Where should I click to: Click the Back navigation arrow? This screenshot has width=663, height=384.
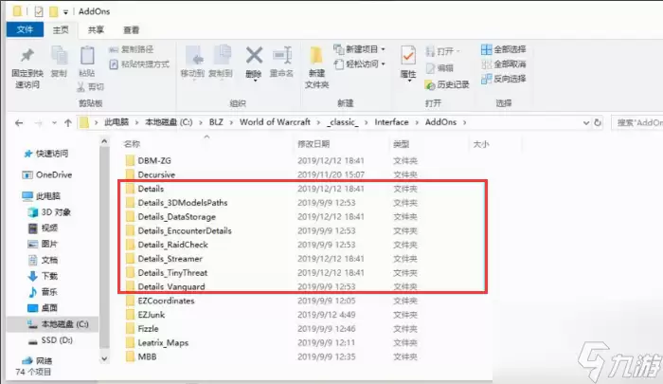19,123
